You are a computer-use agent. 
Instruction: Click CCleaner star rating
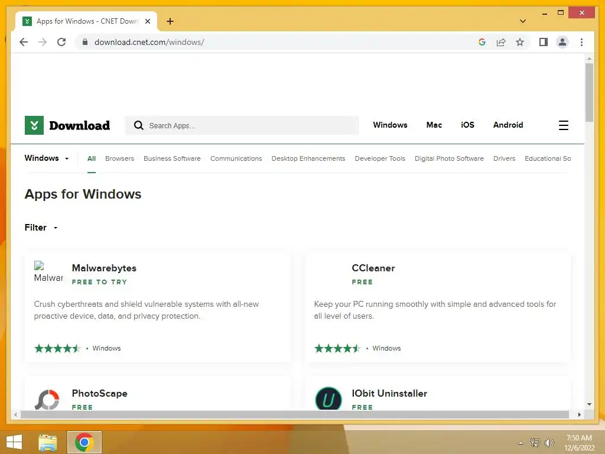(x=337, y=348)
